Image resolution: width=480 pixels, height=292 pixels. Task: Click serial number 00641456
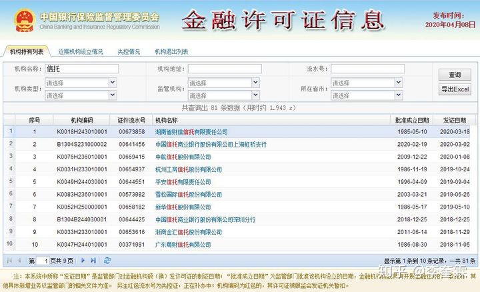(x=131, y=145)
